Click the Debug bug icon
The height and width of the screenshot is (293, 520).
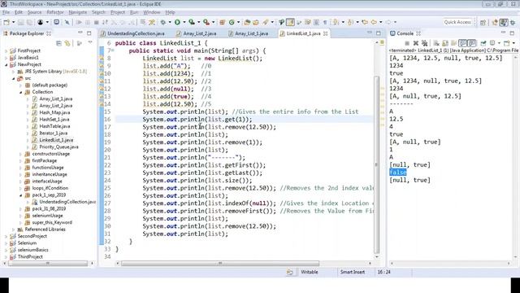click(x=163, y=22)
